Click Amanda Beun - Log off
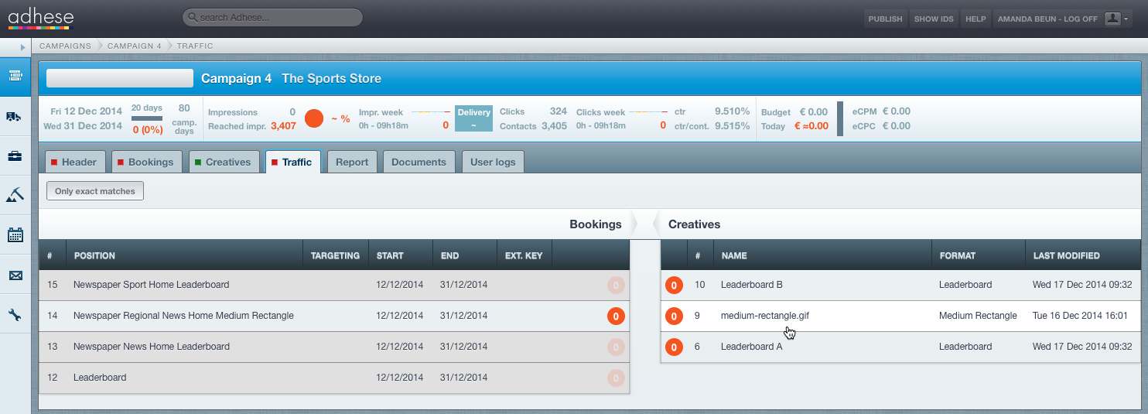 point(1048,19)
